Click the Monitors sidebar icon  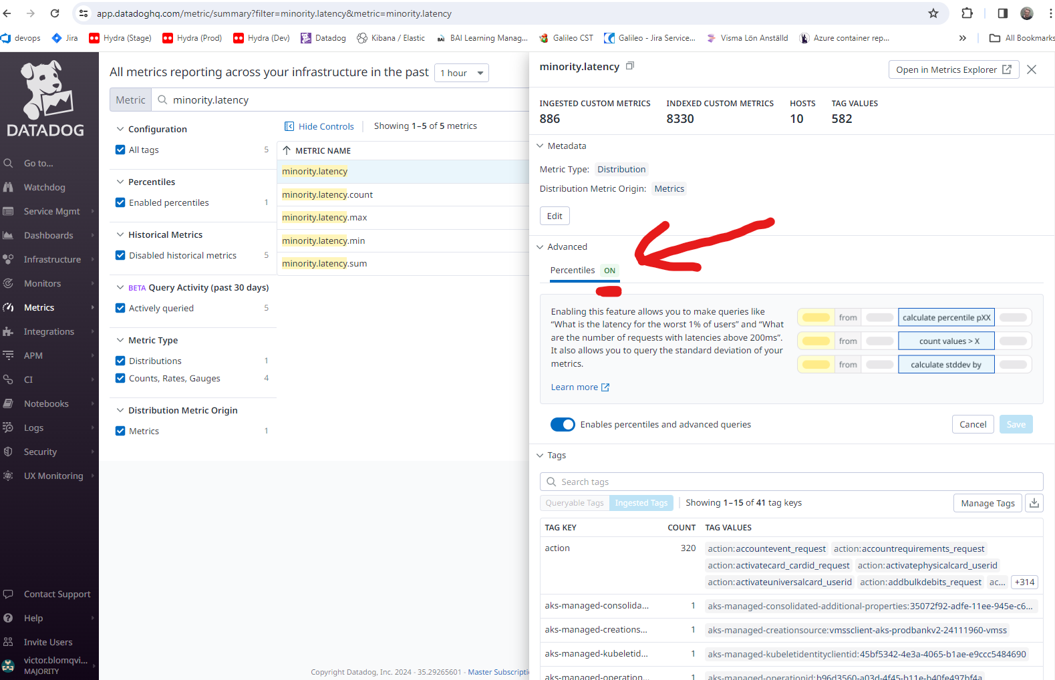[x=9, y=283]
